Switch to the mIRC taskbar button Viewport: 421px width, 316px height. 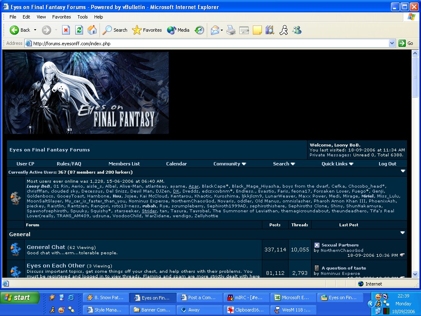[247, 297]
